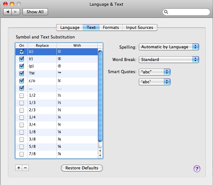Select the (r) text in Replace column

tap(31, 59)
